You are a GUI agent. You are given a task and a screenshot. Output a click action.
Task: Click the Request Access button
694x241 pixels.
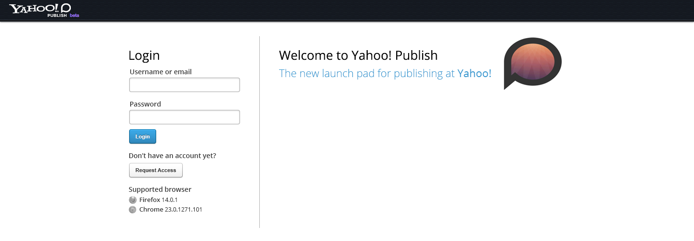(x=156, y=170)
